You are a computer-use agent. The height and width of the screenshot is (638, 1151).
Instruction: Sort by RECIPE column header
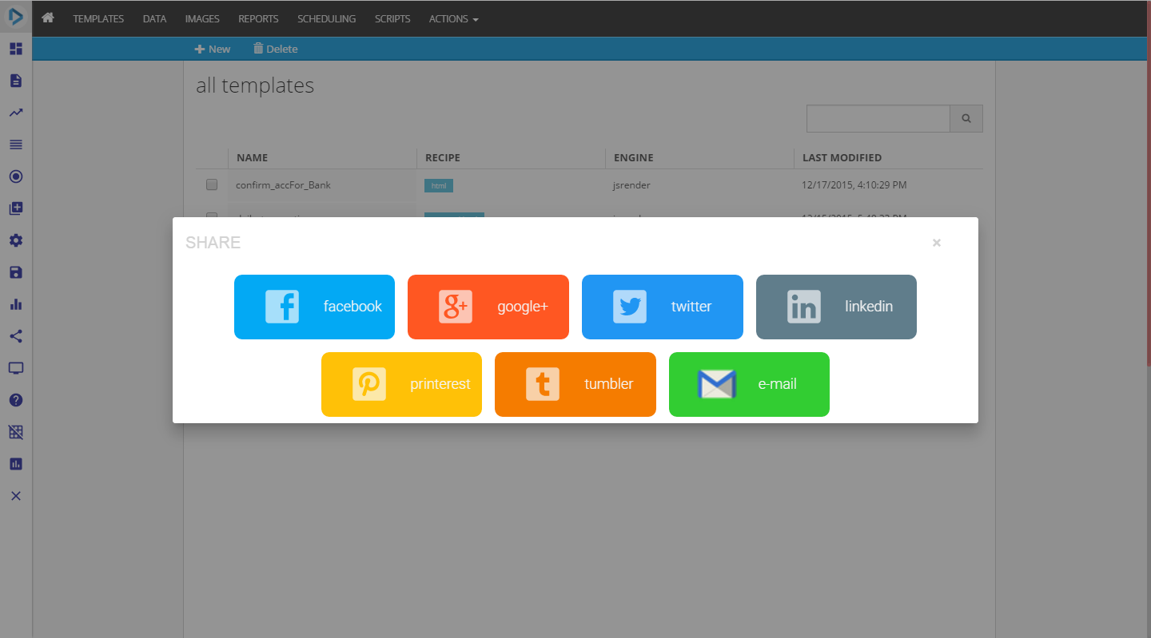tap(443, 158)
